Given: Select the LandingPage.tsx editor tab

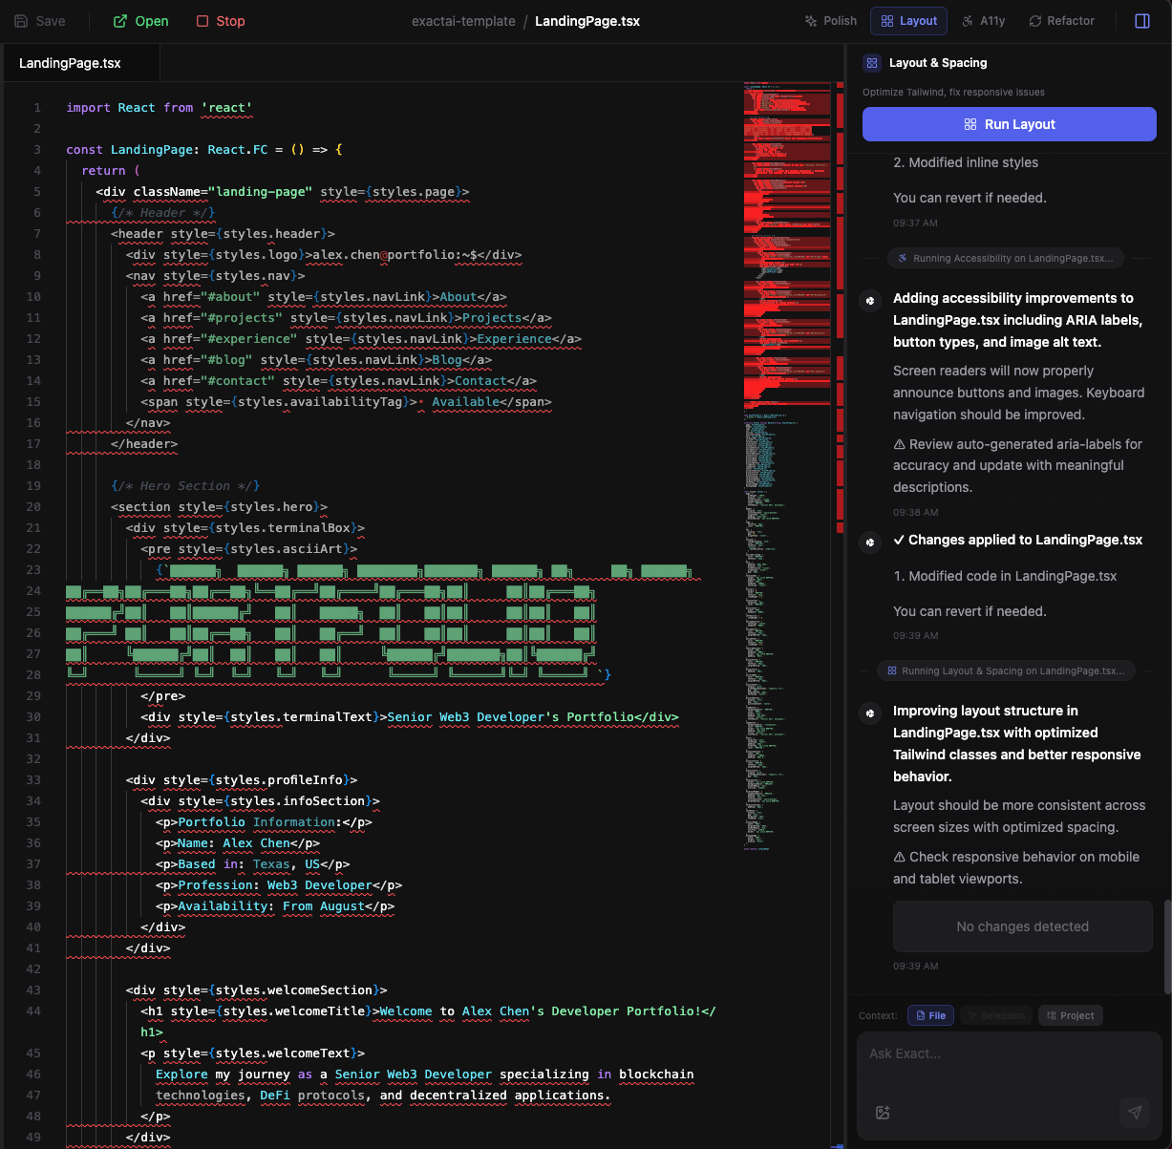Looking at the screenshot, I should [71, 63].
